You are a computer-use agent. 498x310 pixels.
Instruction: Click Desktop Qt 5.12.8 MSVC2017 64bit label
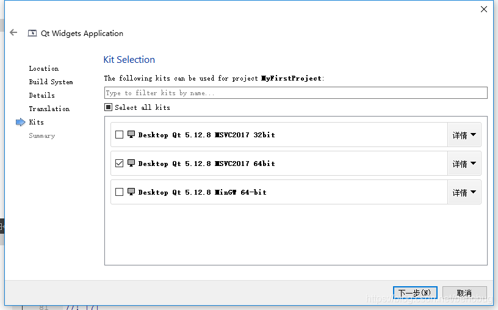207,164
